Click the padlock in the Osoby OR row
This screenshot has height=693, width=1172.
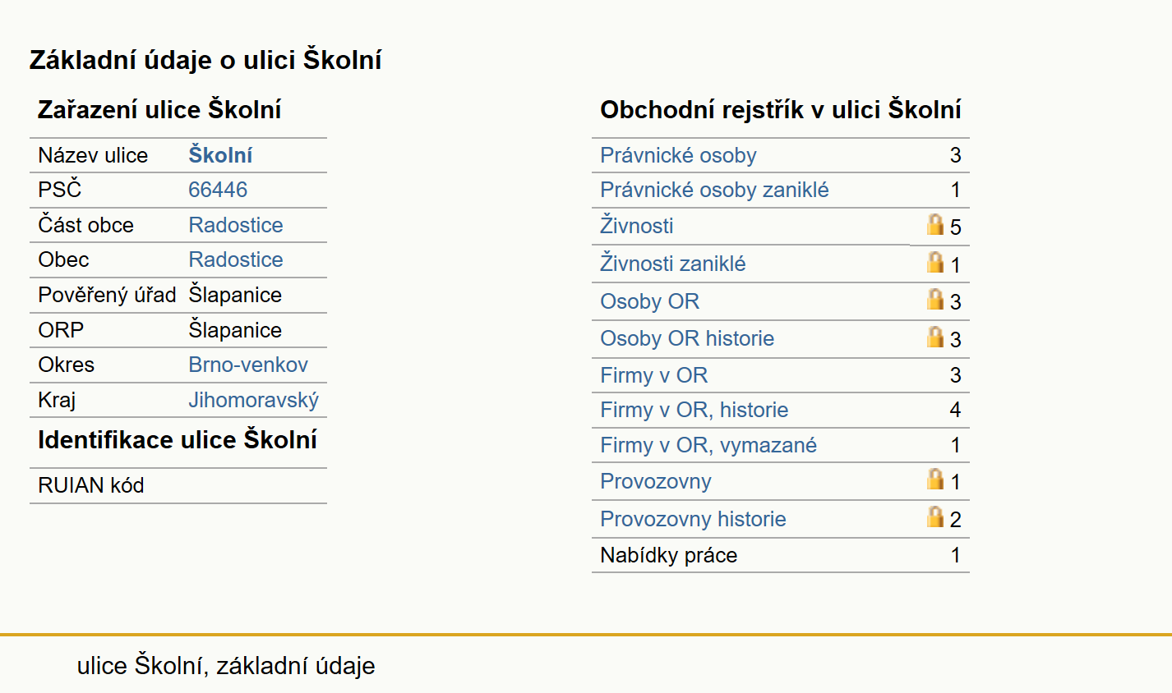coord(935,299)
